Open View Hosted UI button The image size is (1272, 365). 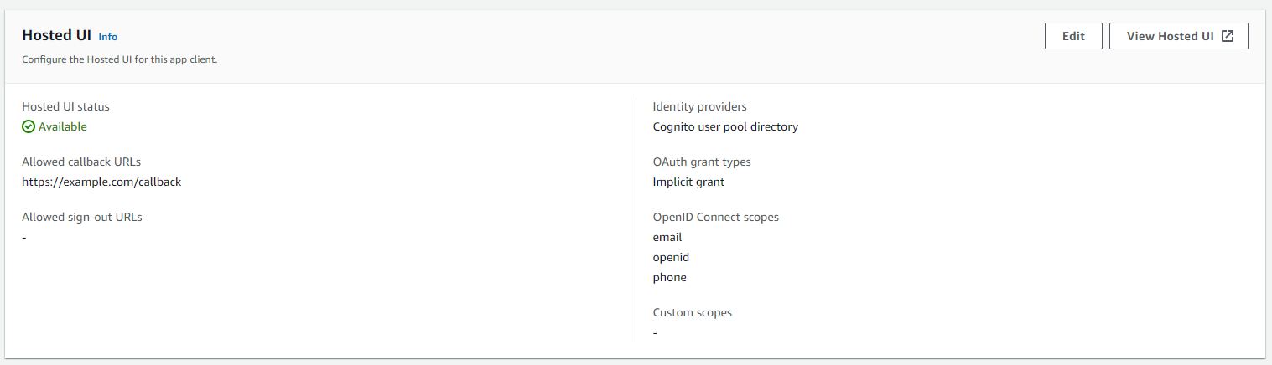1179,36
